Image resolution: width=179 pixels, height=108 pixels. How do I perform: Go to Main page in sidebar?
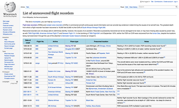point(6,21)
